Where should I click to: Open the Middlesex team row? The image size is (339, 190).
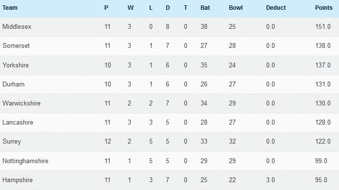click(169, 27)
